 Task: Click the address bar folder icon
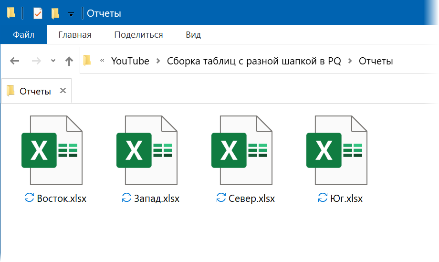click(87, 60)
